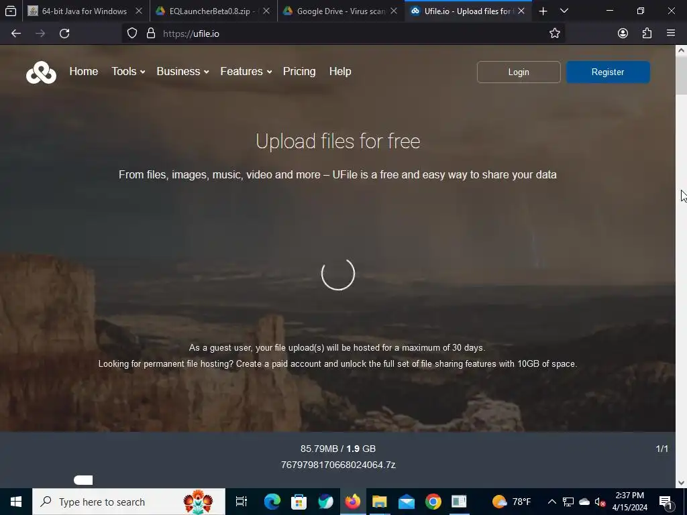Viewport: 687px width, 515px height.
Task: Expand the Features dropdown menu
Action: 246,71
